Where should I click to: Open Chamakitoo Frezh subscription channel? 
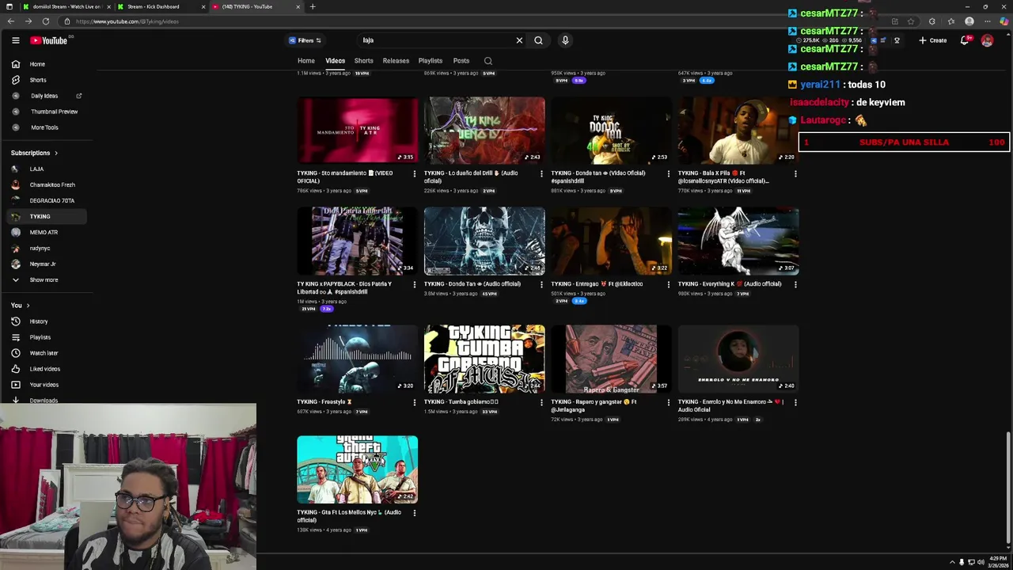[x=52, y=184]
